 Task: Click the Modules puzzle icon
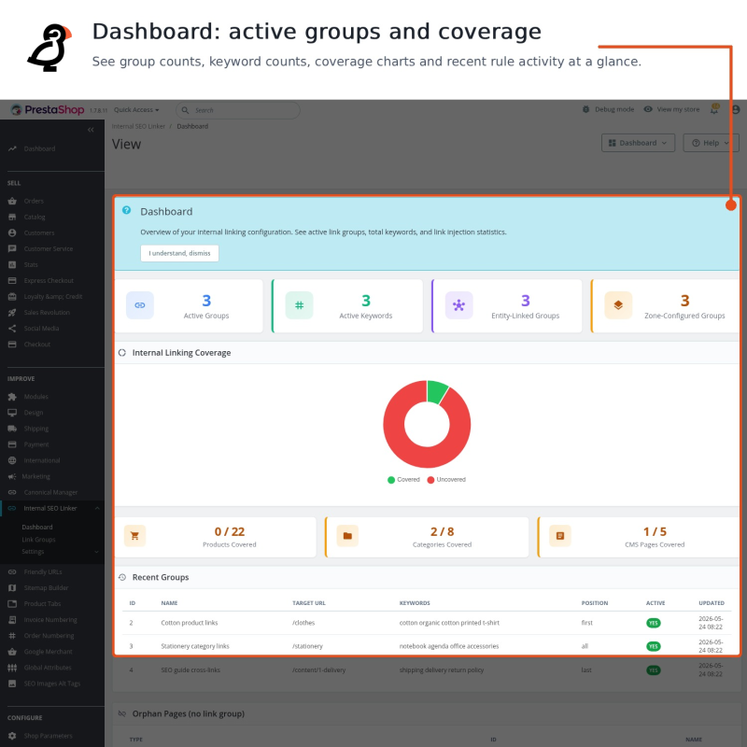(x=12, y=396)
